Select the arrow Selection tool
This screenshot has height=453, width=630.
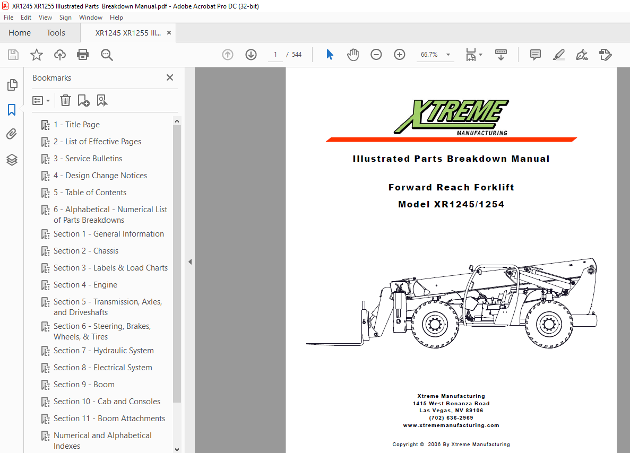[x=330, y=55]
